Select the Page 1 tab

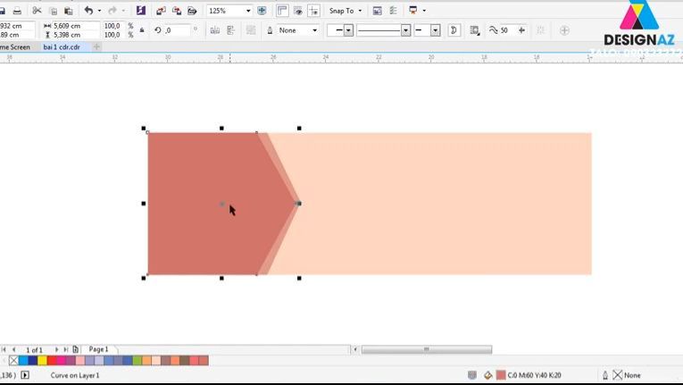click(x=98, y=349)
